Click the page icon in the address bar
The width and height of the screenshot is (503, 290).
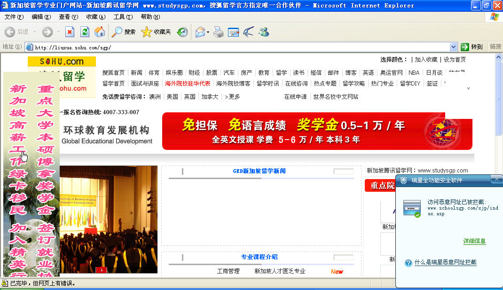click(x=30, y=47)
